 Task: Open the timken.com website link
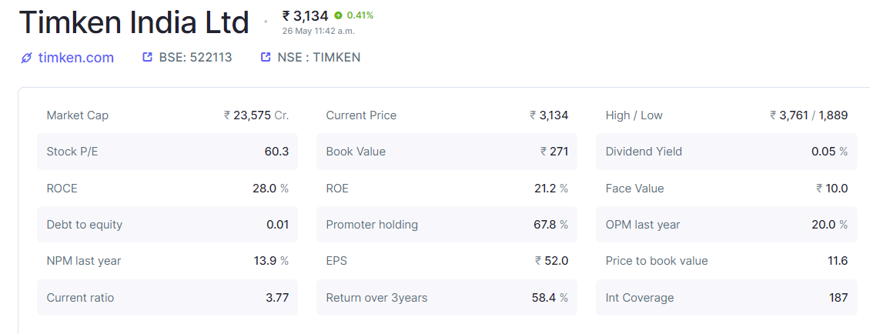75,58
